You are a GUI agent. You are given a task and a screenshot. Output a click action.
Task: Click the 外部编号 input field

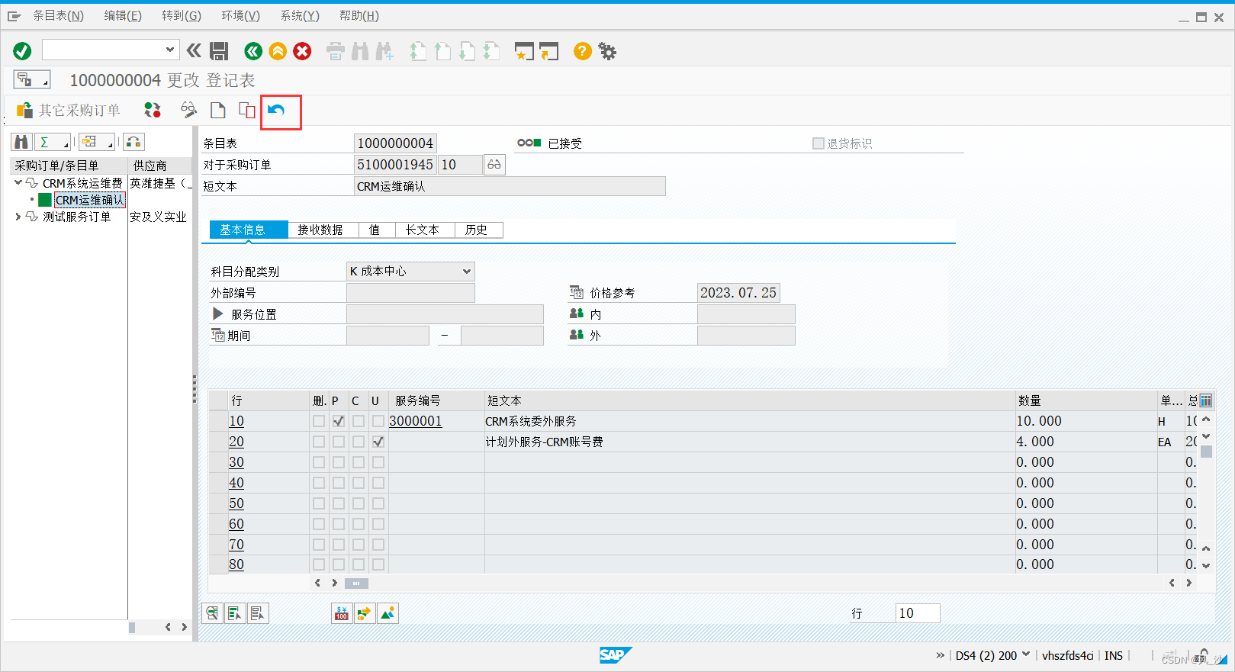410,293
